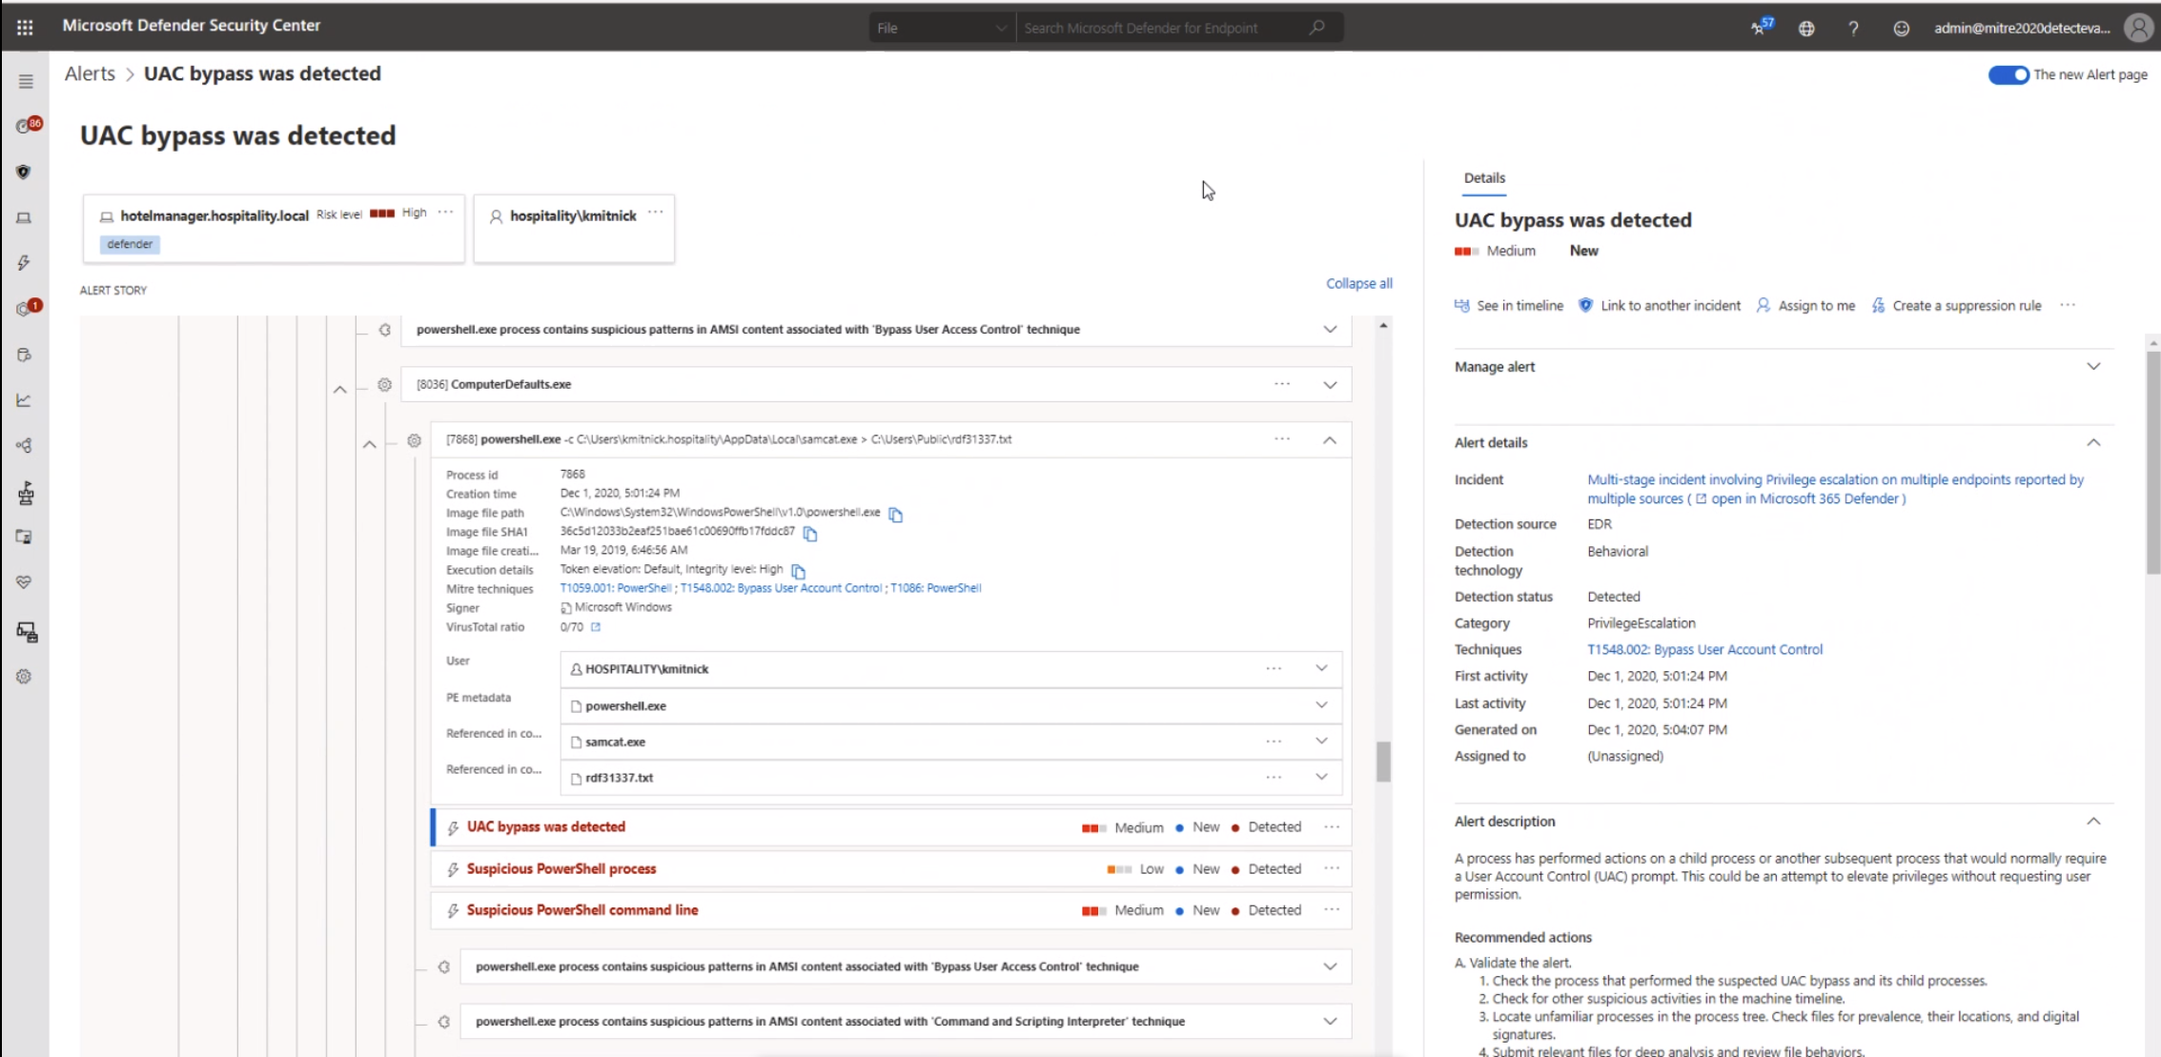
Task: Go back to Alerts breadcrumb
Action: point(90,73)
